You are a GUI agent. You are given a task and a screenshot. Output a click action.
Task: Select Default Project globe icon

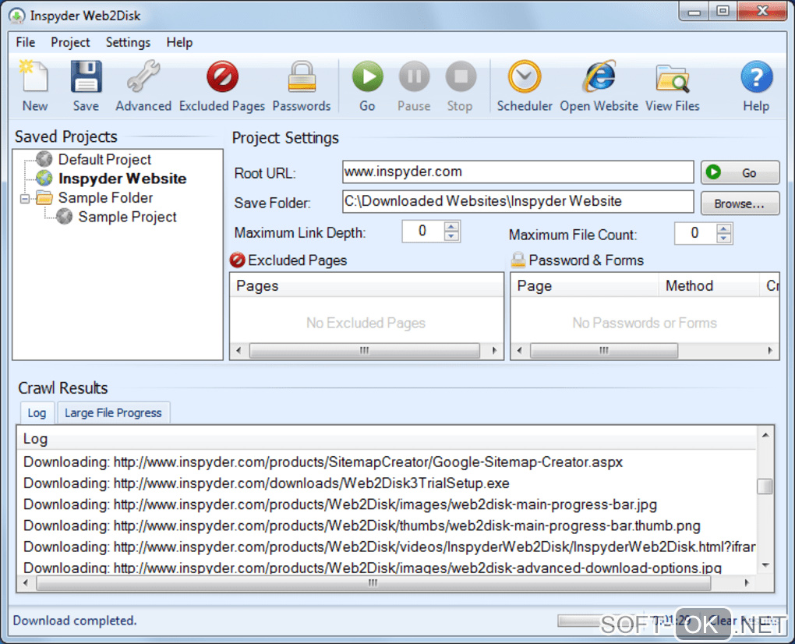pos(44,159)
